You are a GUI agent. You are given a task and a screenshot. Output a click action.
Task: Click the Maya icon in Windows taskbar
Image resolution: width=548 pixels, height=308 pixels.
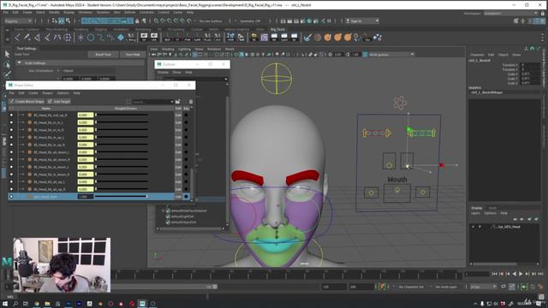point(142,304)
